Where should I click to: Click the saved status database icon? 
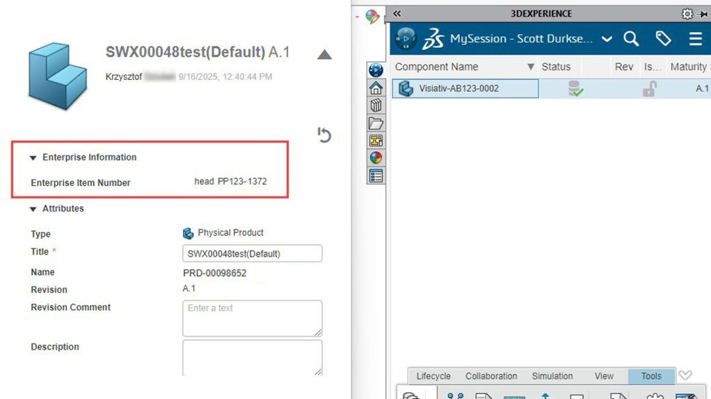(576, 88)
